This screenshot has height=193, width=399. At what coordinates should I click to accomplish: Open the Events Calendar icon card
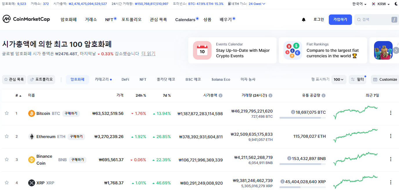point(202,50)
